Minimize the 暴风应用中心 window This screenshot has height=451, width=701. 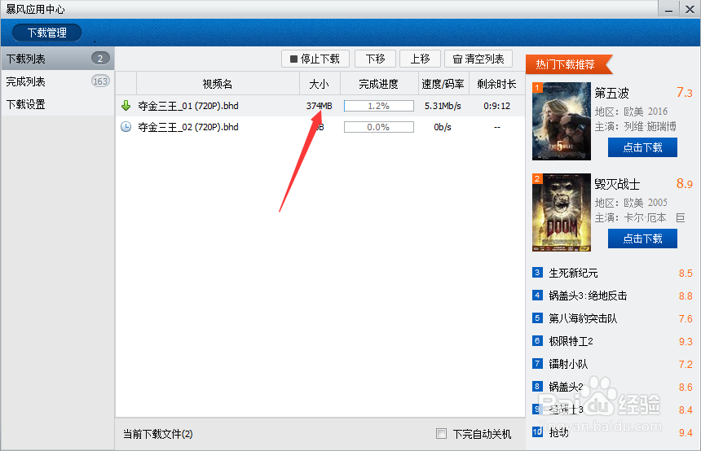669,9
